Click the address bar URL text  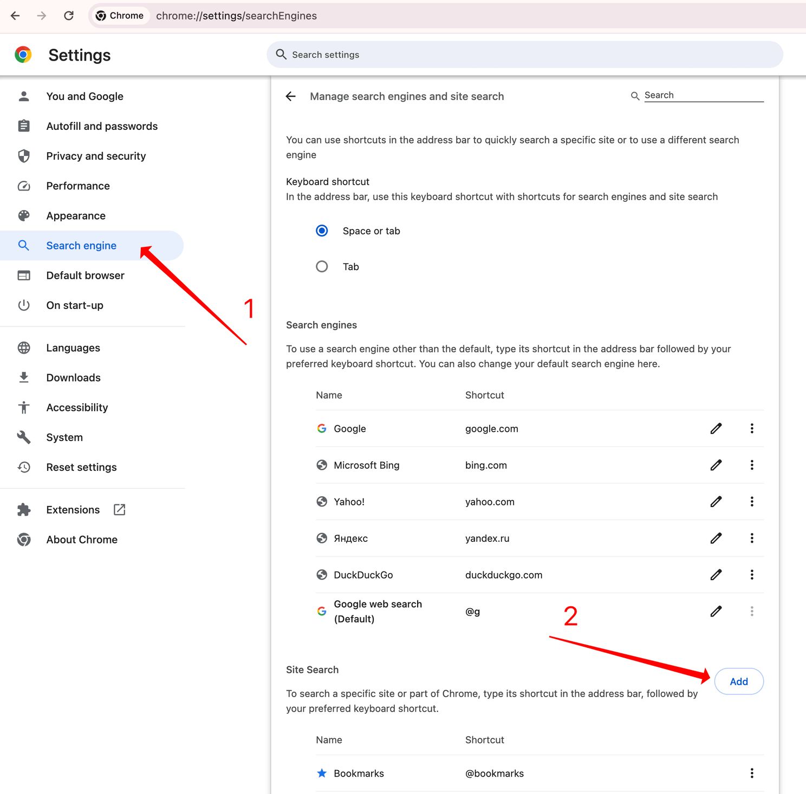(236, 16)
